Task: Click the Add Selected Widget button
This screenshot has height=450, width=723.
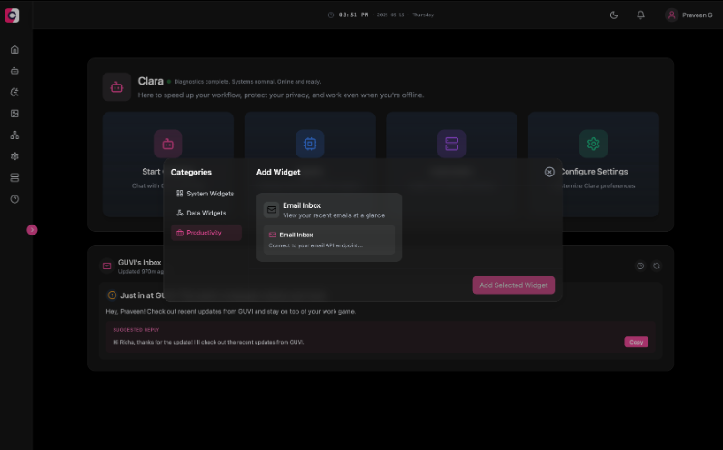Action: click(x=514, y=285)
